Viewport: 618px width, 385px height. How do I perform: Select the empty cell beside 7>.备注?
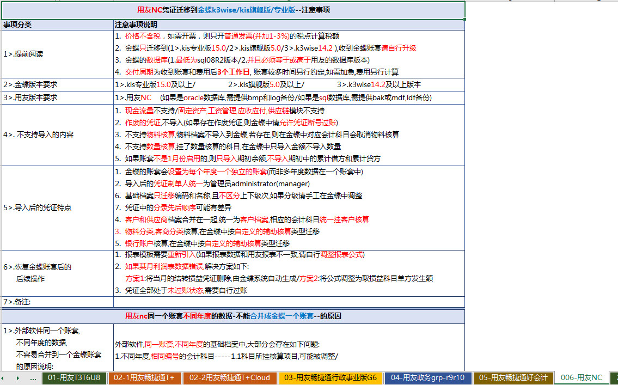coord(289,302)
